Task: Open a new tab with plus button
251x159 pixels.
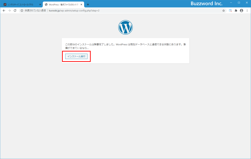Action: click(x=88, y=4)
